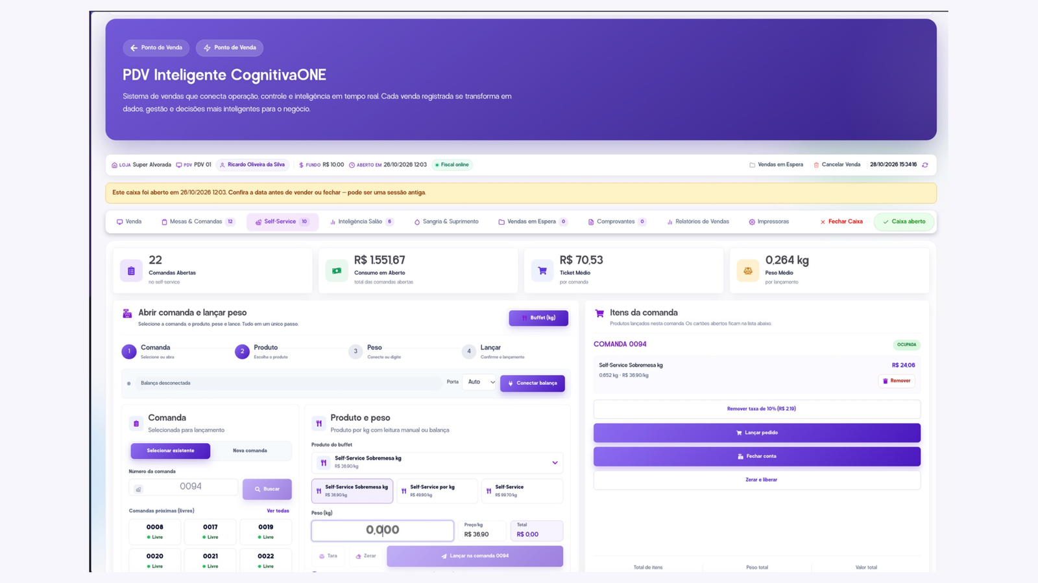
Task: Open the Comprovantes tab
Action: point(618,222)
